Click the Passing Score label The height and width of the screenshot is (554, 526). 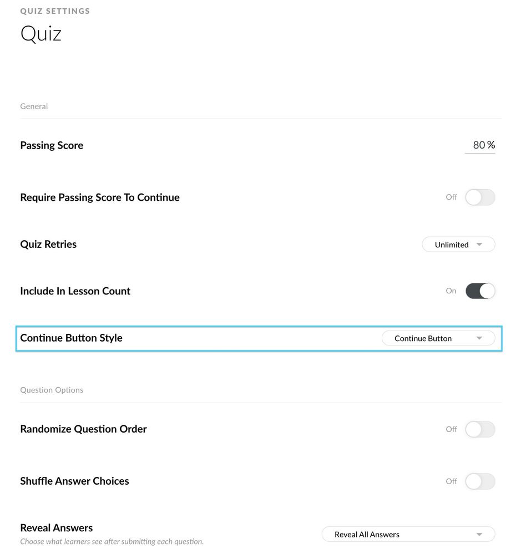52,145
